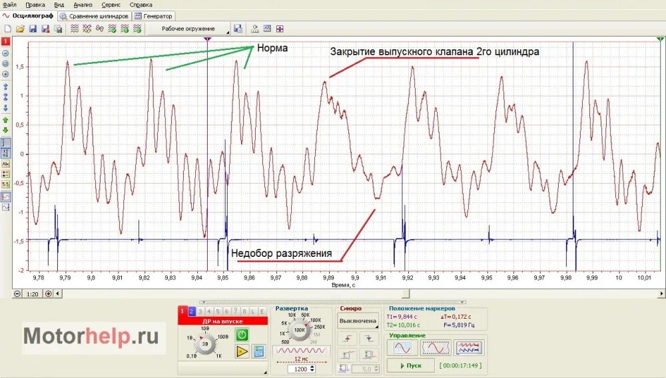Image resolution: width=666 pixels, height=378 pixels.
Task: Move the trace down with green down arrow
Action: (5, 130)
